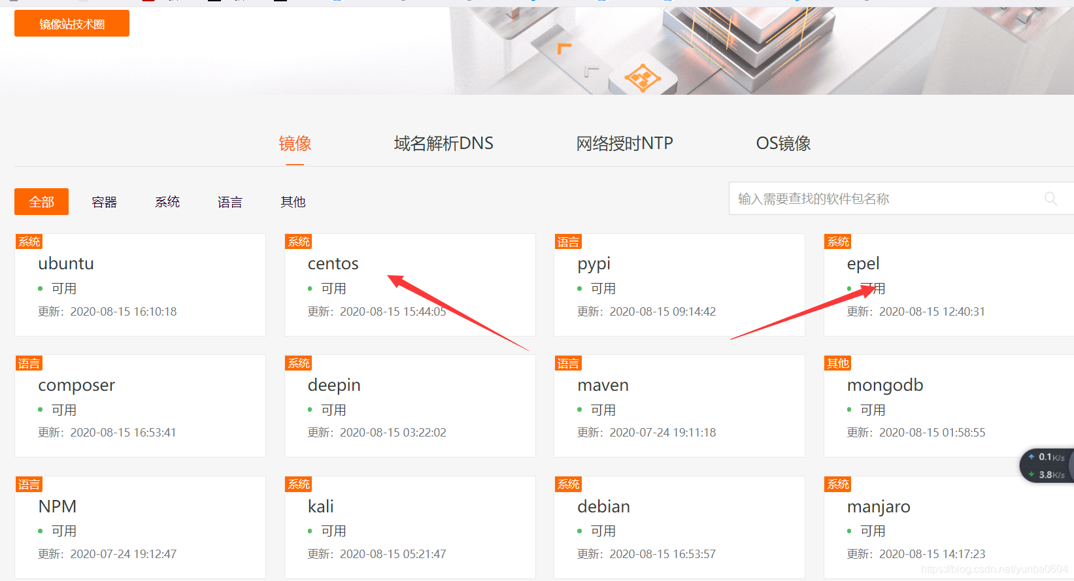Switch to the 镜像 tab
Image resolution: width=1074 pixels, height=581 pixels.
295,143
